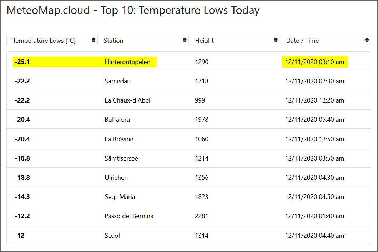Viewport: 378px width, 252px height.
Task: Click the La Brévine station name
Action: point(119,139)
